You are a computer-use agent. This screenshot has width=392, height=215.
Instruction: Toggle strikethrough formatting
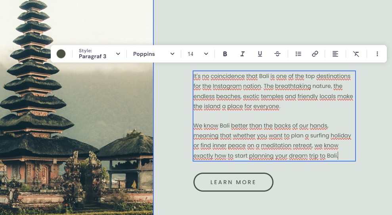(277, 54)
